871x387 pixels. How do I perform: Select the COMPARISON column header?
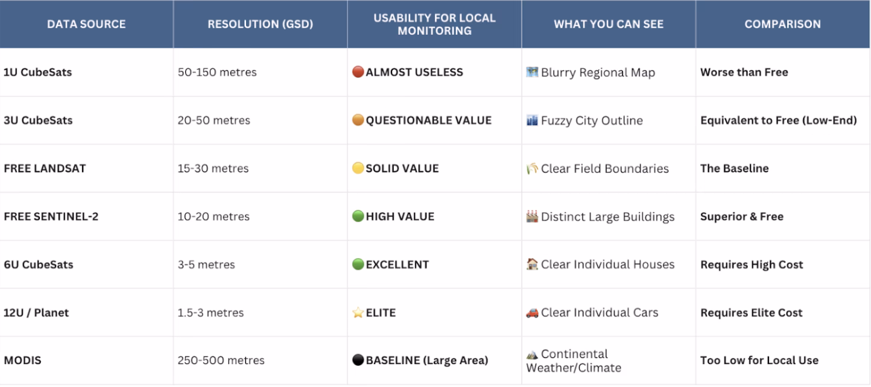pos(782,25)
